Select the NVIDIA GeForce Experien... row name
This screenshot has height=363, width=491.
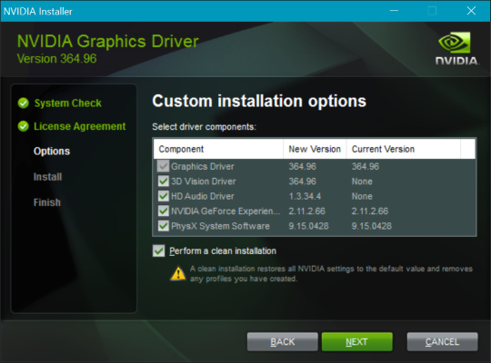(x=225, y=211)
